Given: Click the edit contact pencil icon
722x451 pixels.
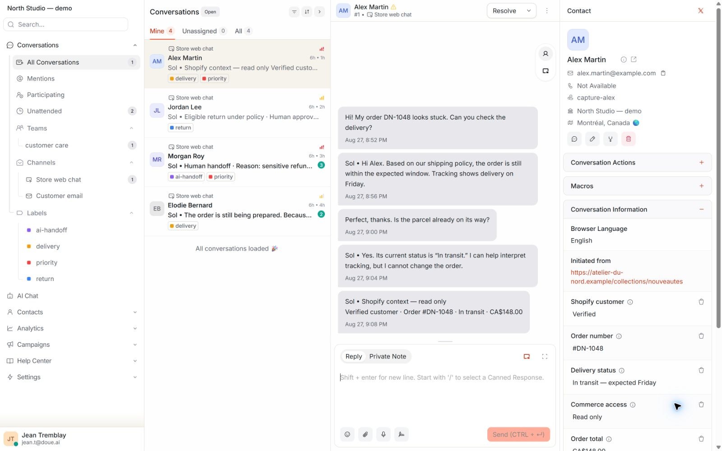Looking at the screenshot, I should point(592,139).
